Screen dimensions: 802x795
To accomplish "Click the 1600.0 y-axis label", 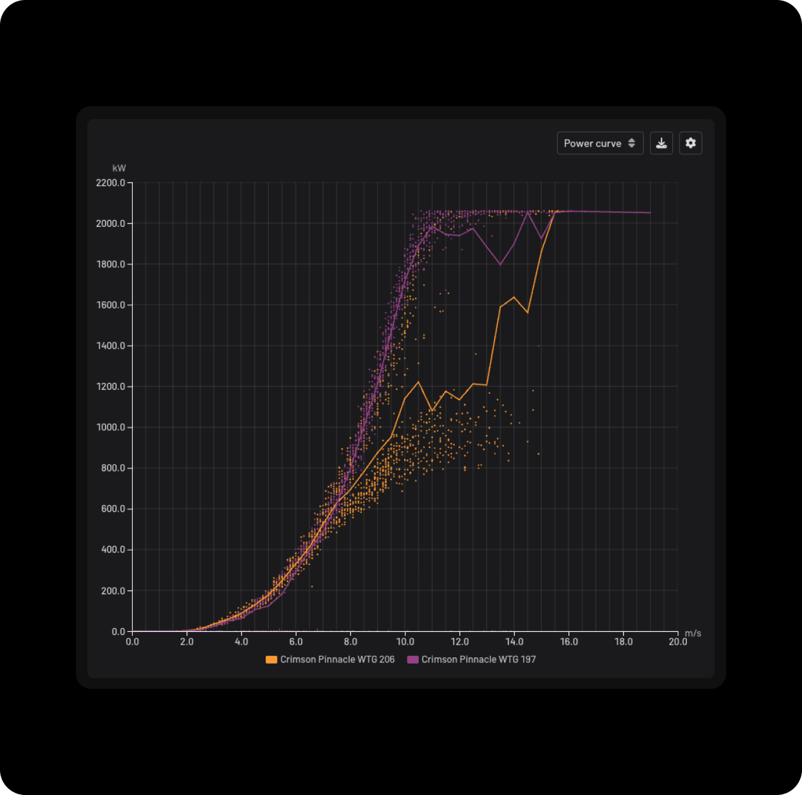I will (111, 305).
